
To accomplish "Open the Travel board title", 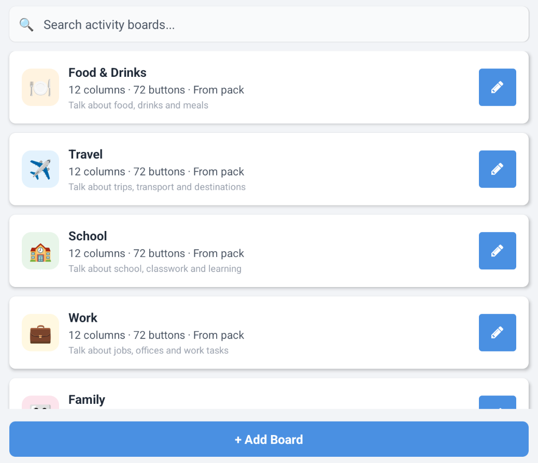I will coord(86,155).
